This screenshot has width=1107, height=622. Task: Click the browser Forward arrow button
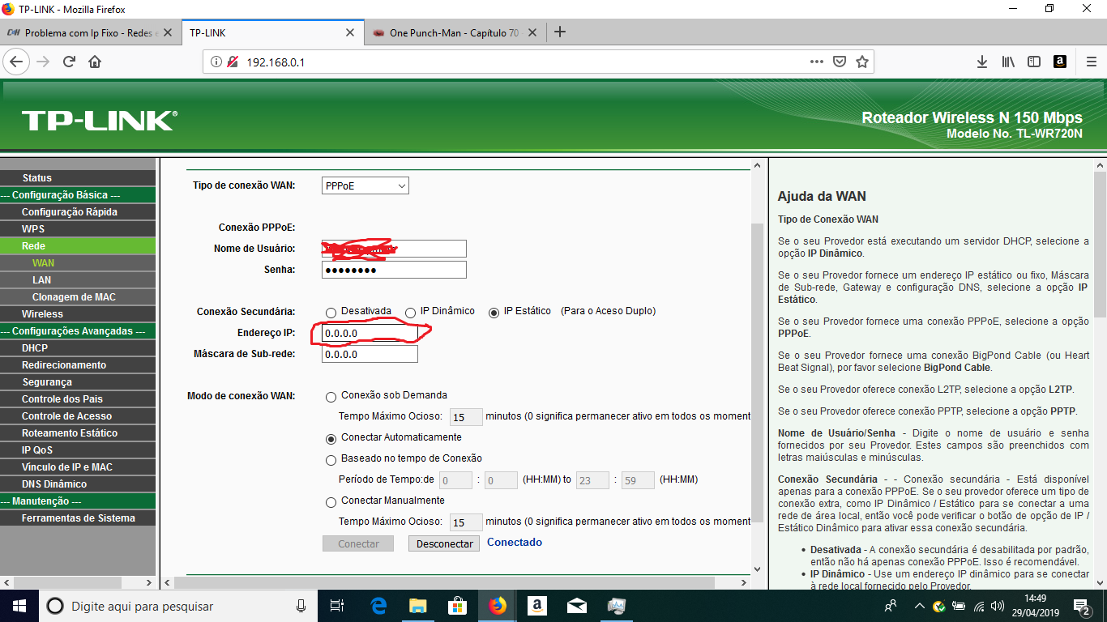tap(44, 62)
